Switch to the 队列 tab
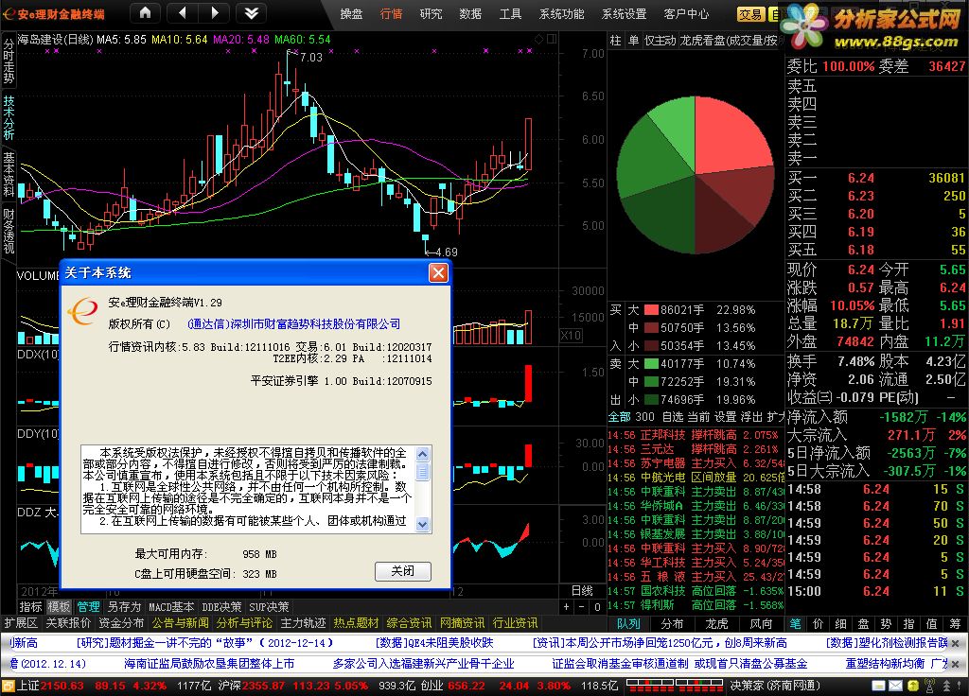 628,624
